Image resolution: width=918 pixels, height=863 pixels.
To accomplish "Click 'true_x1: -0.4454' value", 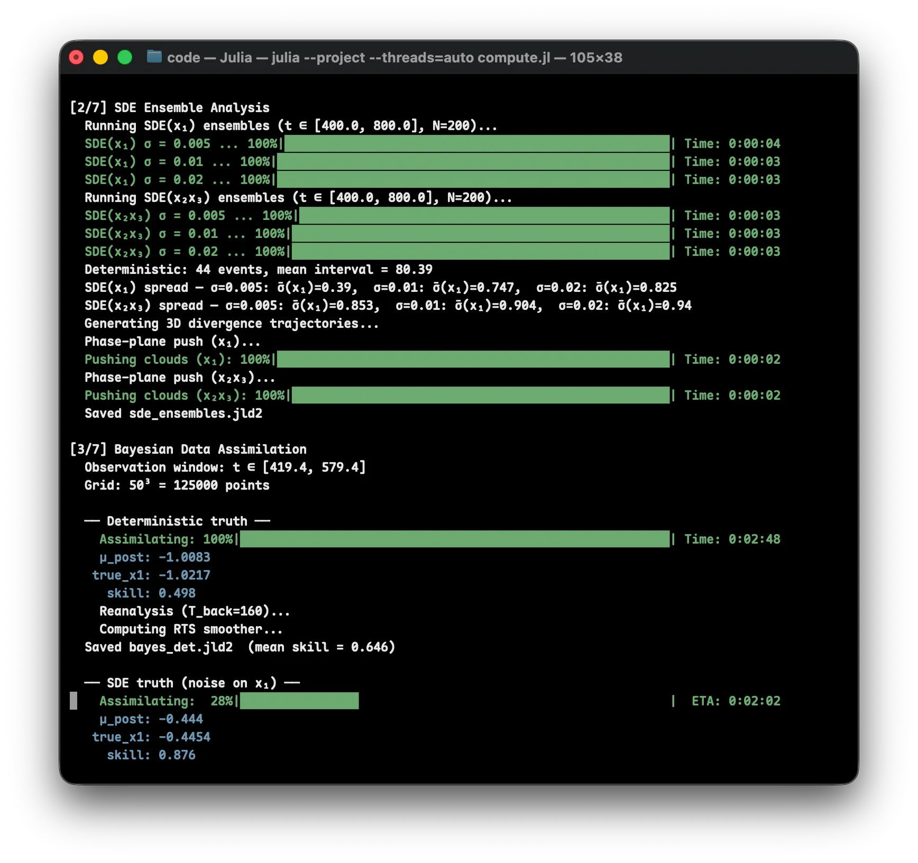I will click(151, 737).
